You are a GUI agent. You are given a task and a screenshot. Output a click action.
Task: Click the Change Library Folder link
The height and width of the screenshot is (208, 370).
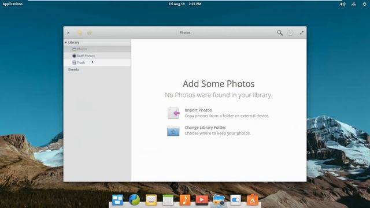tap(205, 128)
